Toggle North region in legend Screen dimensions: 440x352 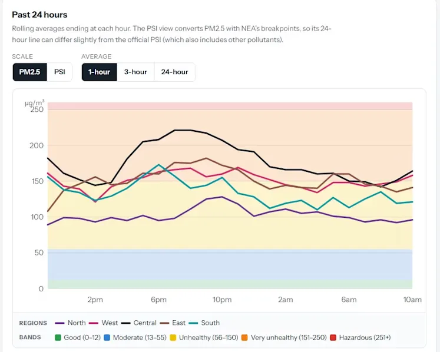click(71, 323)
